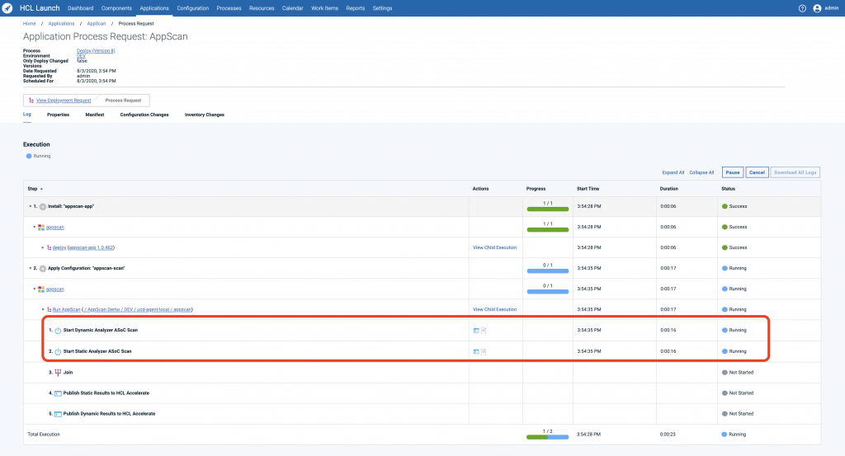Click gear icon beside Install "appscan-app"
Viewport: 845px width, 456px height.
(43, 207)
